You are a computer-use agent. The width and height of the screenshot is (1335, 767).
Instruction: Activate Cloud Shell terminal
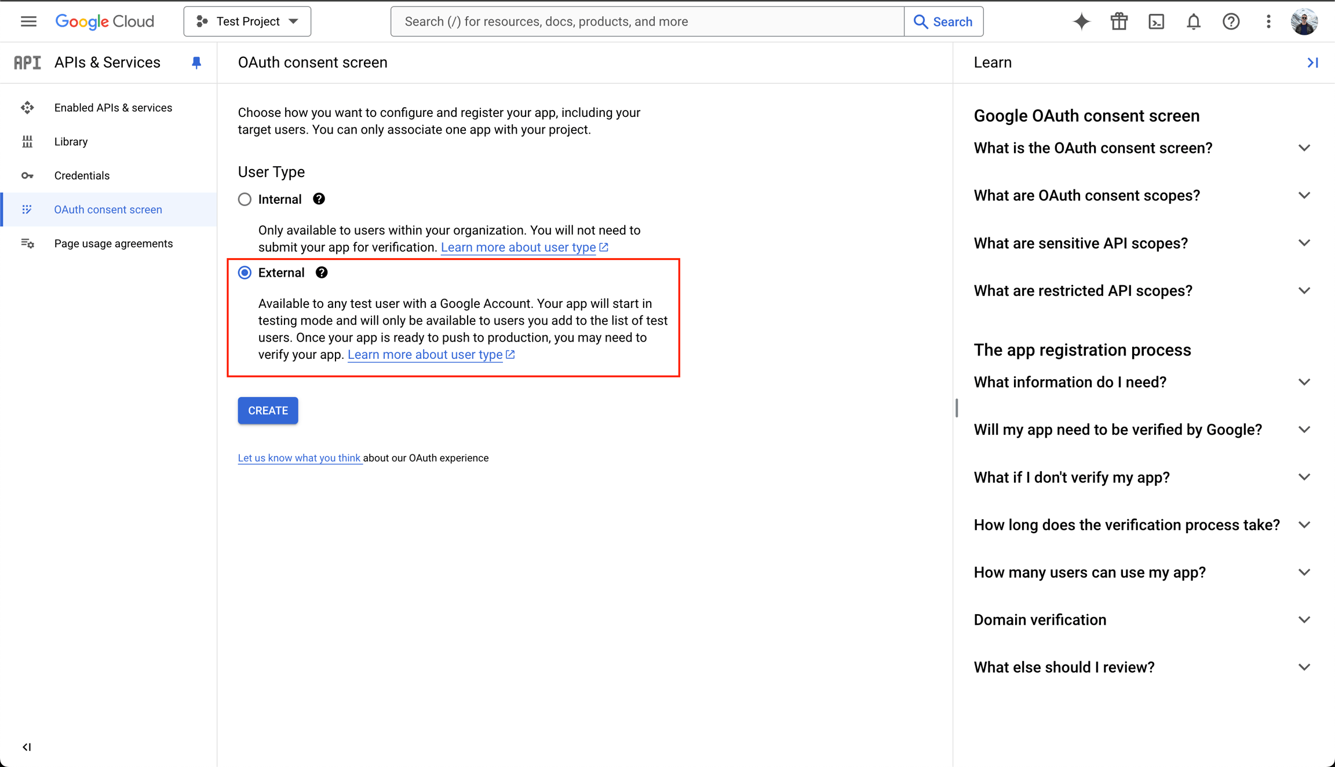pyautogui.click(x=1156, y=21)
